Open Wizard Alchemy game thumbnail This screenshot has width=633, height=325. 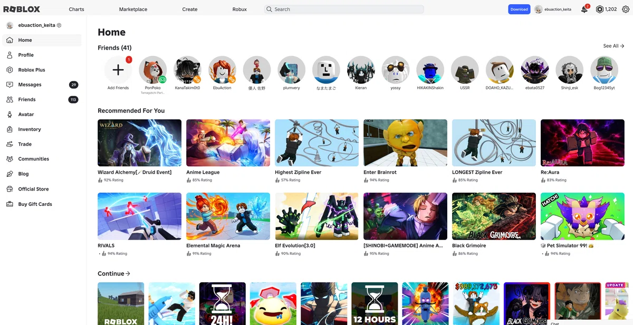pos(139,142)
